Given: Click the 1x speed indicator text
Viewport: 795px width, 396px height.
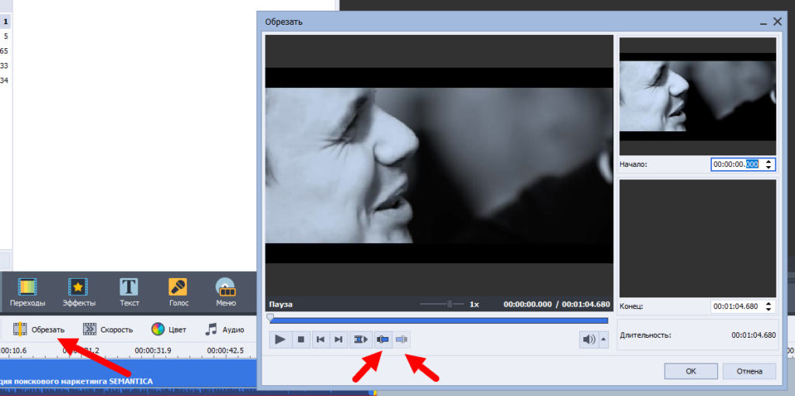Looking at the screenshot, I should [474, 304].
